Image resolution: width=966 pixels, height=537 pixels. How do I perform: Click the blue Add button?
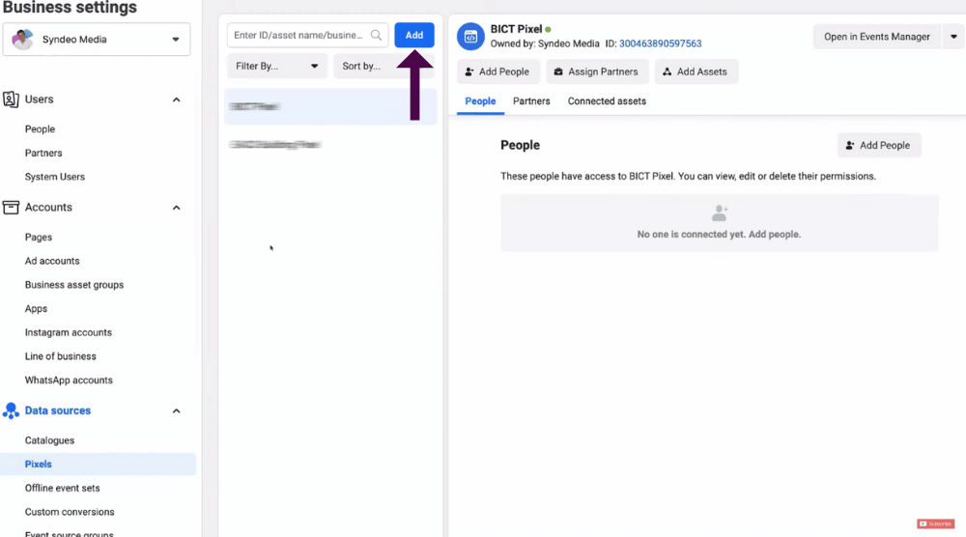tap(414, 35)
